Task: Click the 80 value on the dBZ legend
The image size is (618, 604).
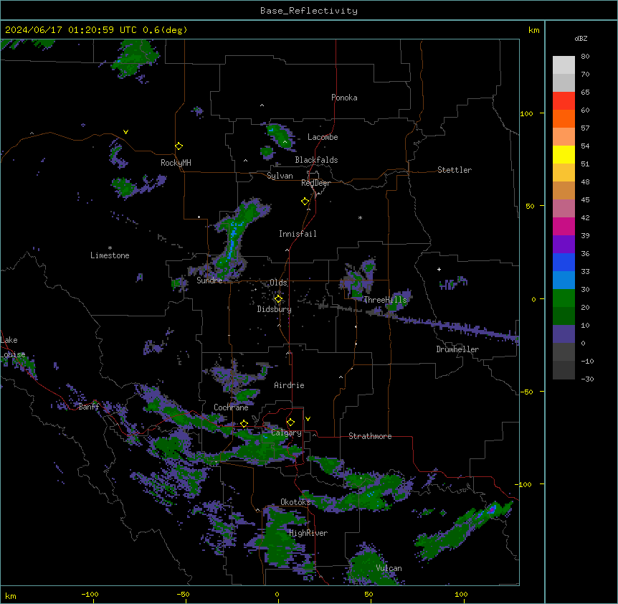Action: [x=585, y=57]
